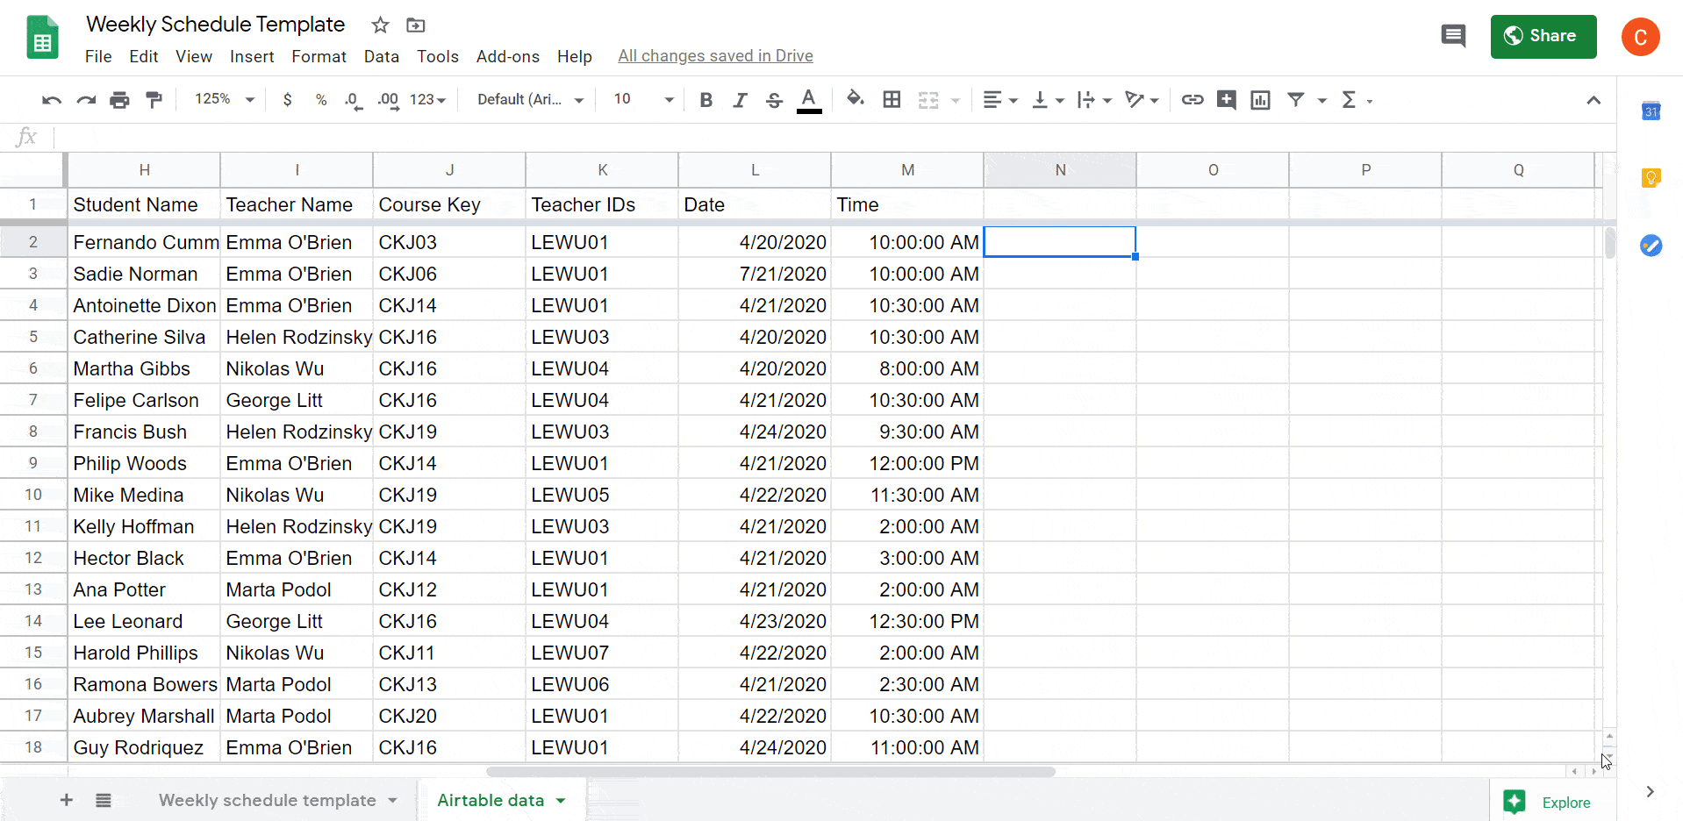Select the fill color tool

click(x=856, y=99)
